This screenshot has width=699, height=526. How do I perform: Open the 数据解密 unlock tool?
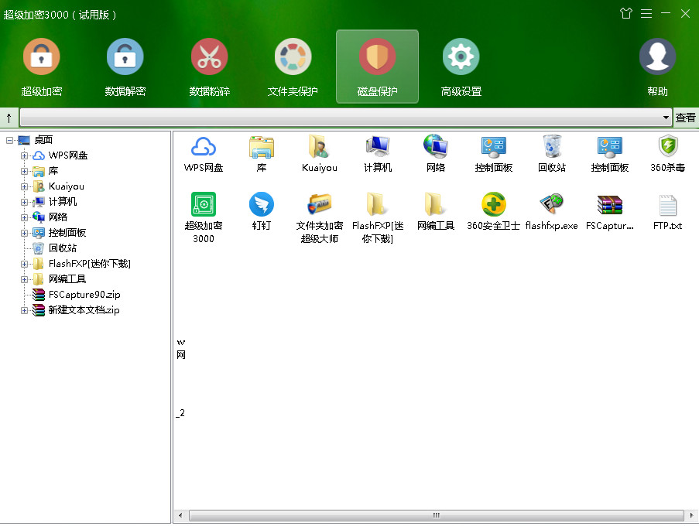[125, 67]
